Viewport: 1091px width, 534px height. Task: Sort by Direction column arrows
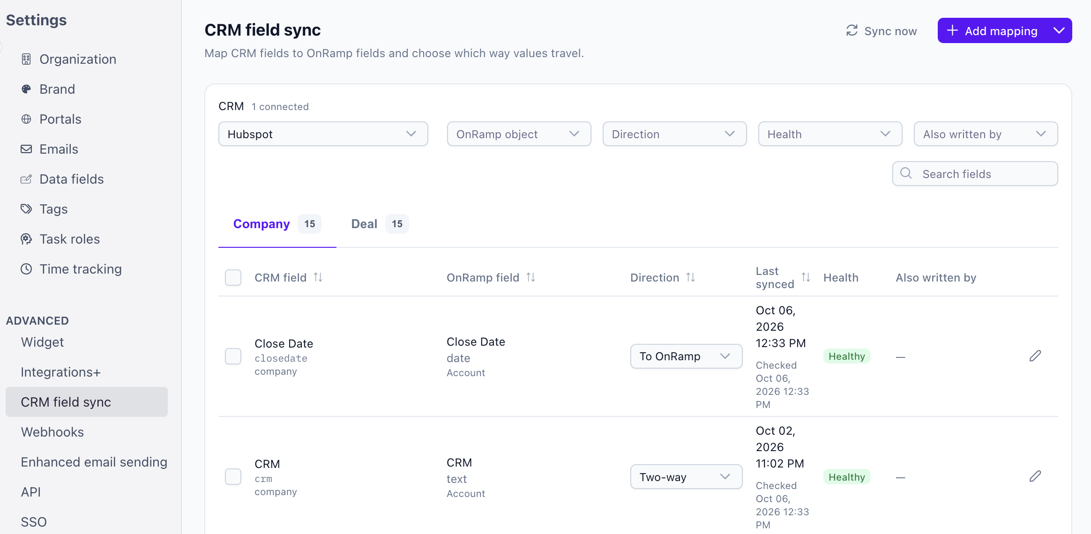tap(691, 277)
